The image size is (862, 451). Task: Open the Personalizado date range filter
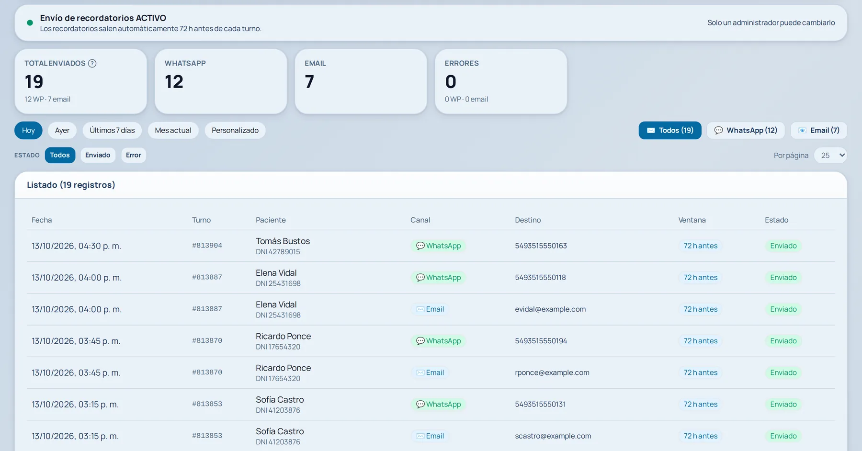click(x=235, y=130)
